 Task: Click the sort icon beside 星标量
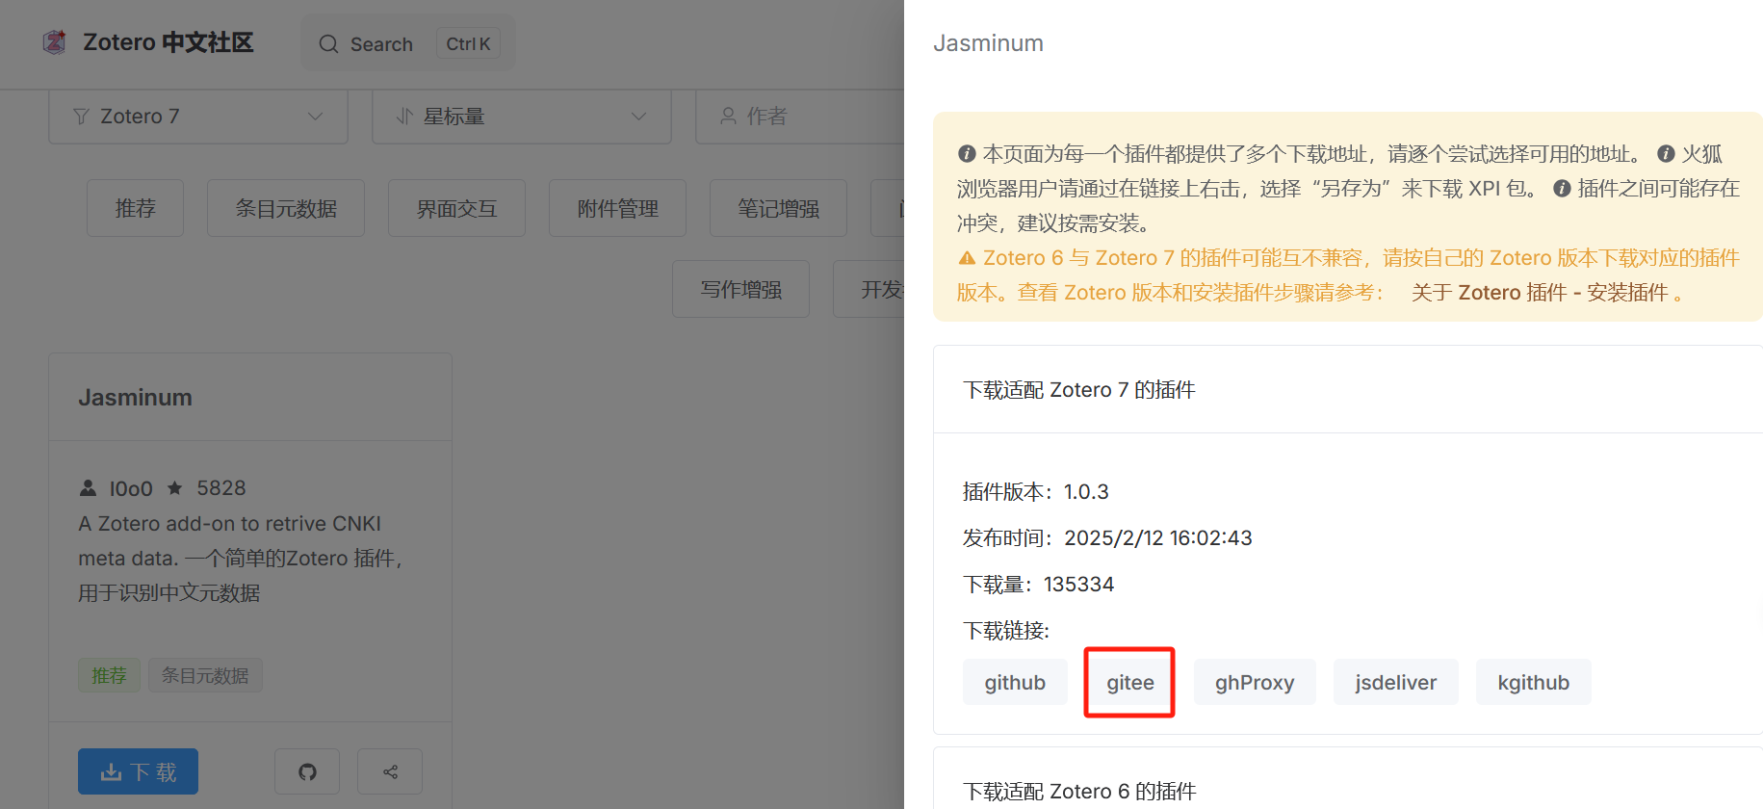pos(404,117)
